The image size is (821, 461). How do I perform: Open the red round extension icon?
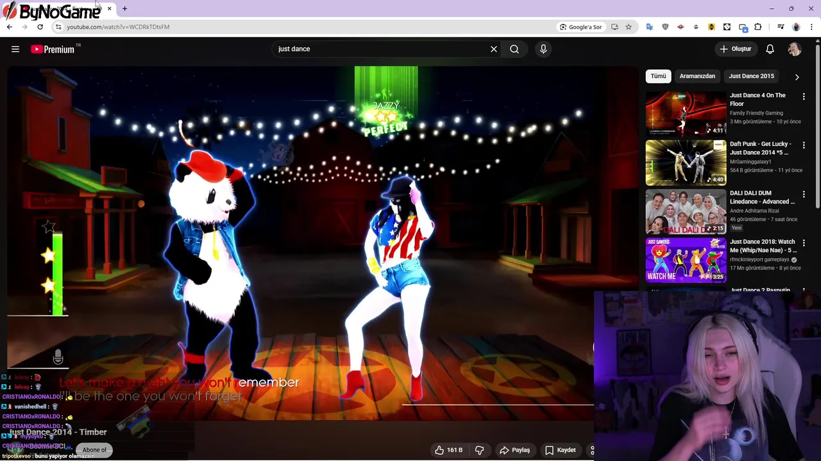point(681,27)
